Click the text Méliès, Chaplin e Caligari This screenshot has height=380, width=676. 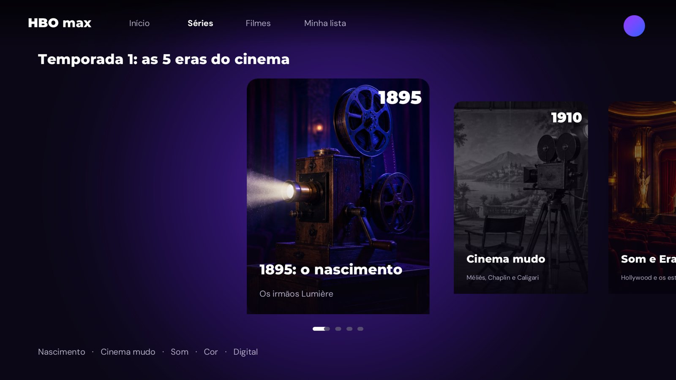[502, 277]
